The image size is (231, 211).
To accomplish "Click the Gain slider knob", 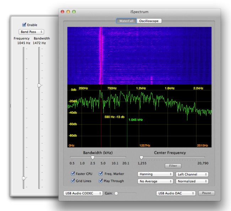I will (116, 193).
